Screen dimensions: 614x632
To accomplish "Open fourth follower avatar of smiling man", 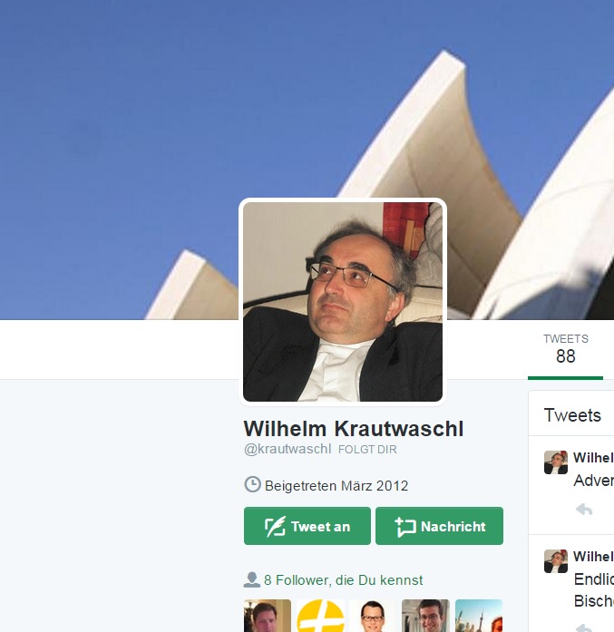I will 425,616.
